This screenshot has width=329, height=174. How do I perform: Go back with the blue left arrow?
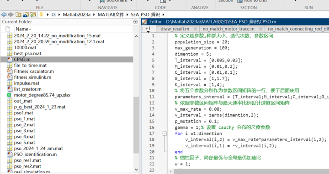(x=4, y=15)
